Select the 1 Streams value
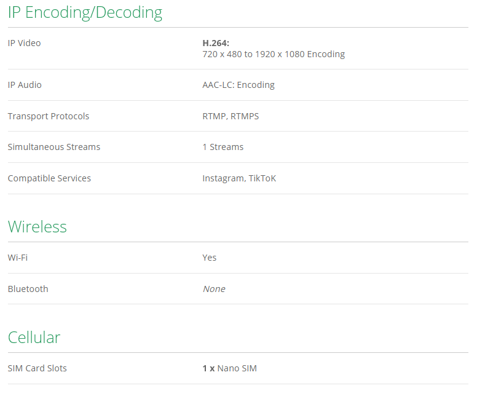Screen dimensions: 477x399 point(223,147)
